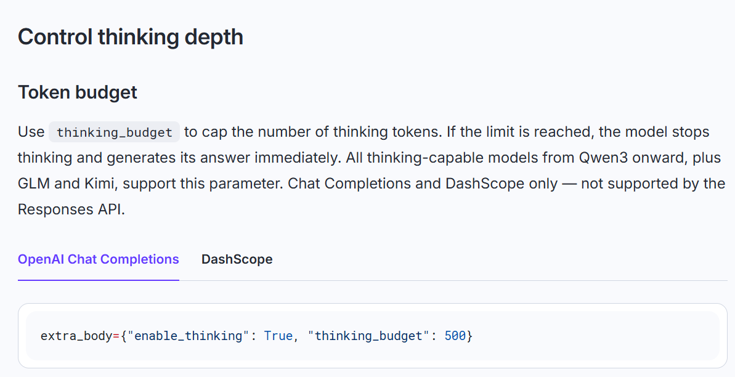Click the value 500 in code

click(x=455, y=336)
